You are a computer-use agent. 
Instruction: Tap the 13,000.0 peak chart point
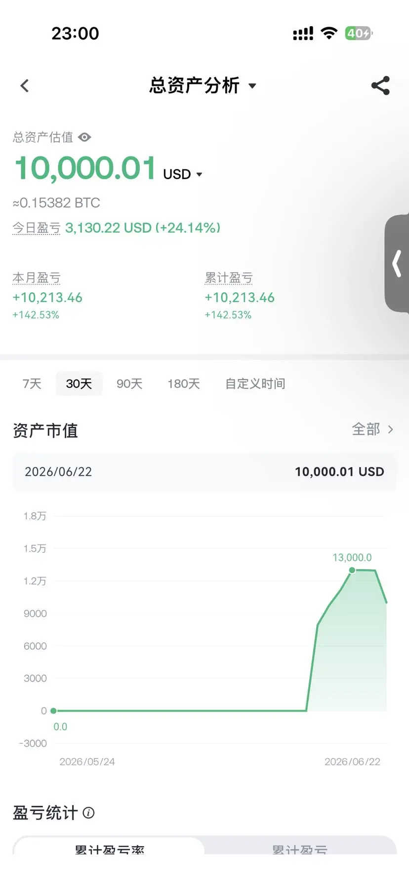[x=352, y=570]
